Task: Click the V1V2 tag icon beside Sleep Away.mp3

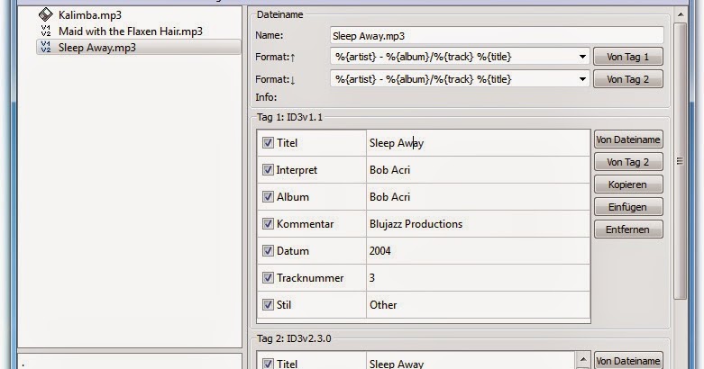Action: pos(45,47)
